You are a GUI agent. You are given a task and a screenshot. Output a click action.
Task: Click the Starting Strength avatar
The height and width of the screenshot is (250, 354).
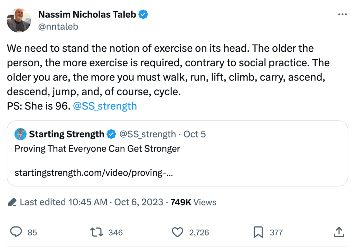coord(20,134)
